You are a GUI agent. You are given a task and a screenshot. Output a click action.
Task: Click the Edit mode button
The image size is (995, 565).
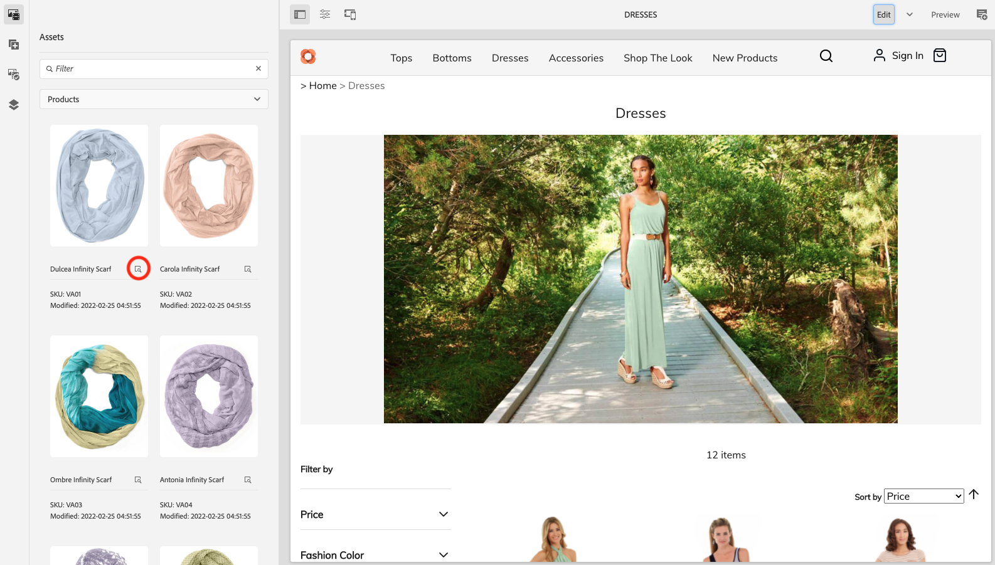tap(884, 14)
